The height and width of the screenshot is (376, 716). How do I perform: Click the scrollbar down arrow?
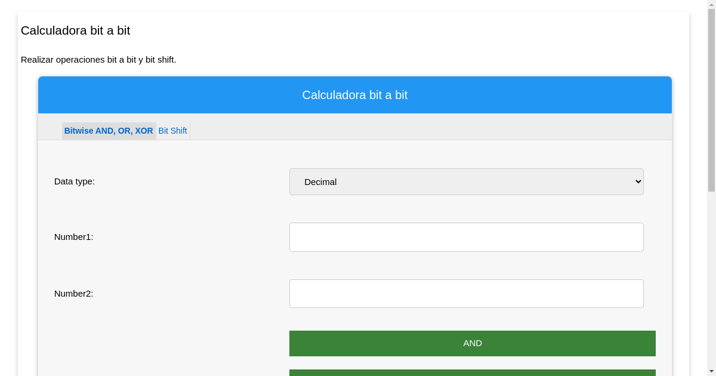(x=711, y=371)
